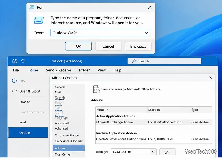Click the Active Application Add-ins heading
This screenshot has width=222, height=159.
(115, 116)
